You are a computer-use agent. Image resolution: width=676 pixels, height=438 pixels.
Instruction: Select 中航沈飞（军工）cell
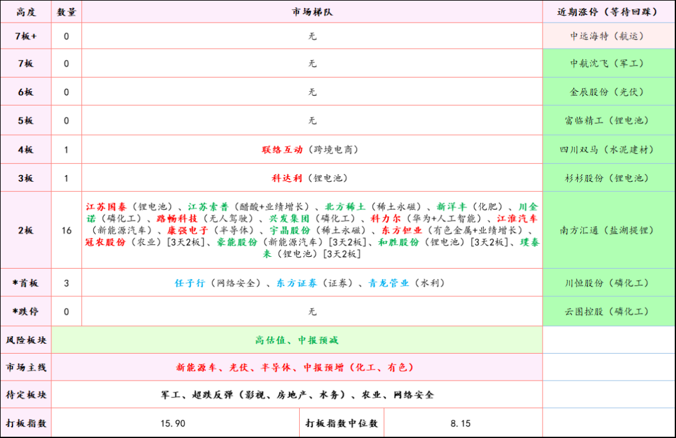(608, 63)
